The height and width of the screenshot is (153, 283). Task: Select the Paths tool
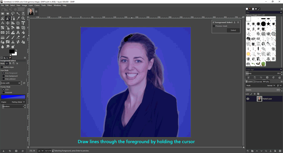coord(13,18)
